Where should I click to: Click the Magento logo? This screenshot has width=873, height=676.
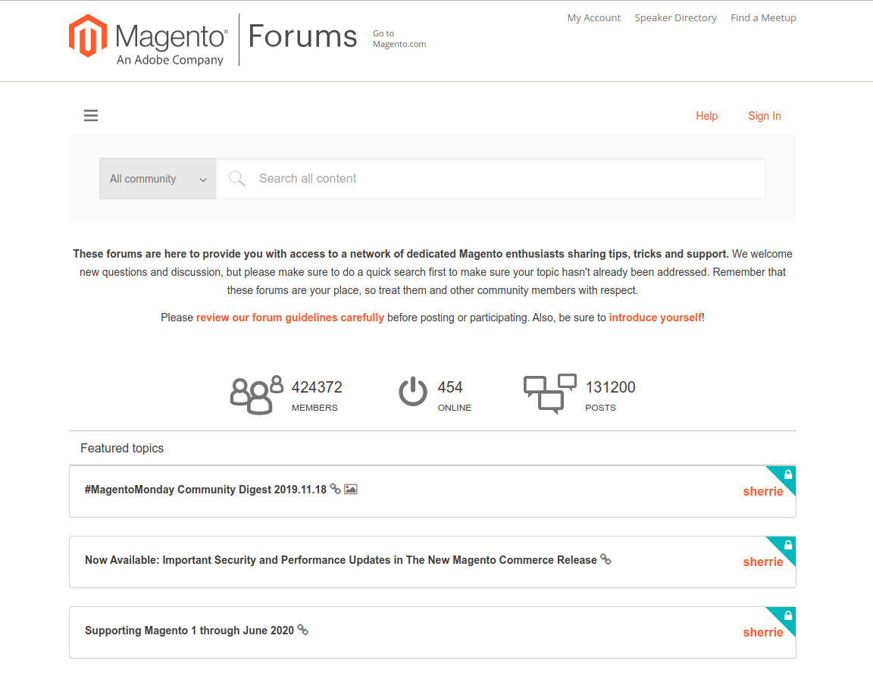[148, 40]
